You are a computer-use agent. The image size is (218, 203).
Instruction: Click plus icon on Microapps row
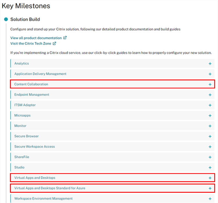(210, 116)
